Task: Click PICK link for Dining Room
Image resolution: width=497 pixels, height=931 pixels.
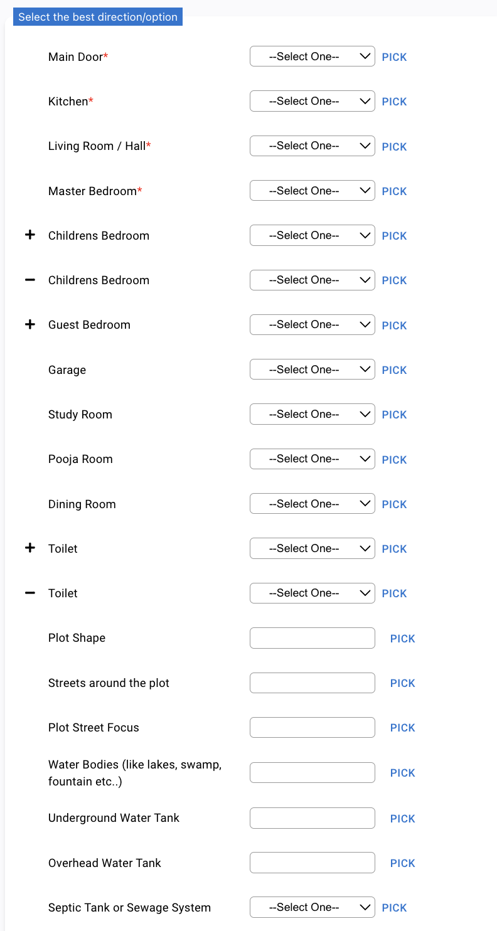Action: [x=394, y=504]
